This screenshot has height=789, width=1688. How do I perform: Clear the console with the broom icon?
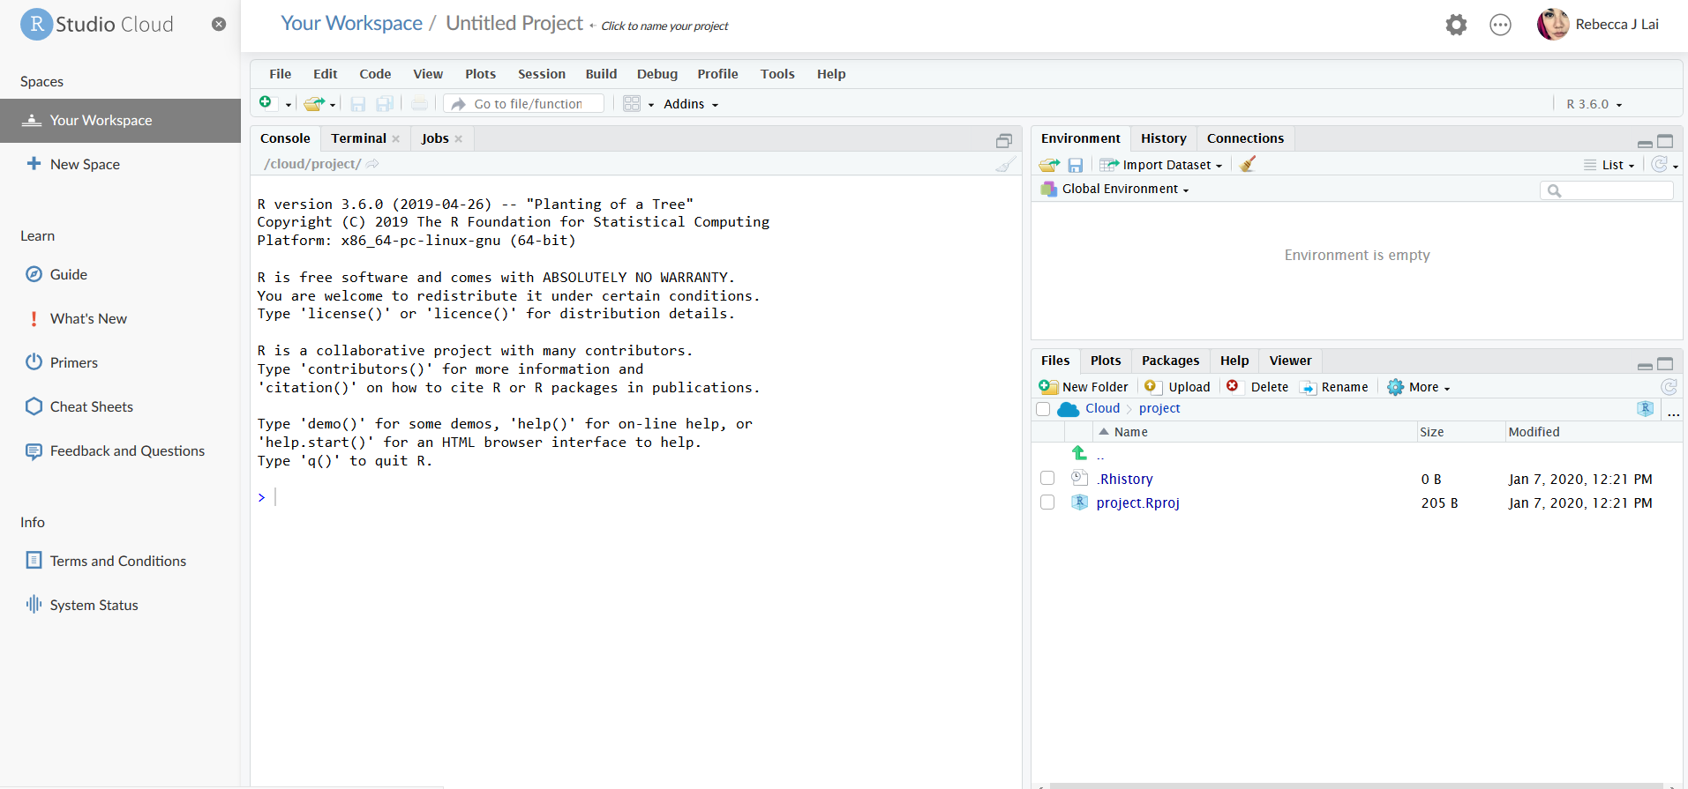(1006, 164)
